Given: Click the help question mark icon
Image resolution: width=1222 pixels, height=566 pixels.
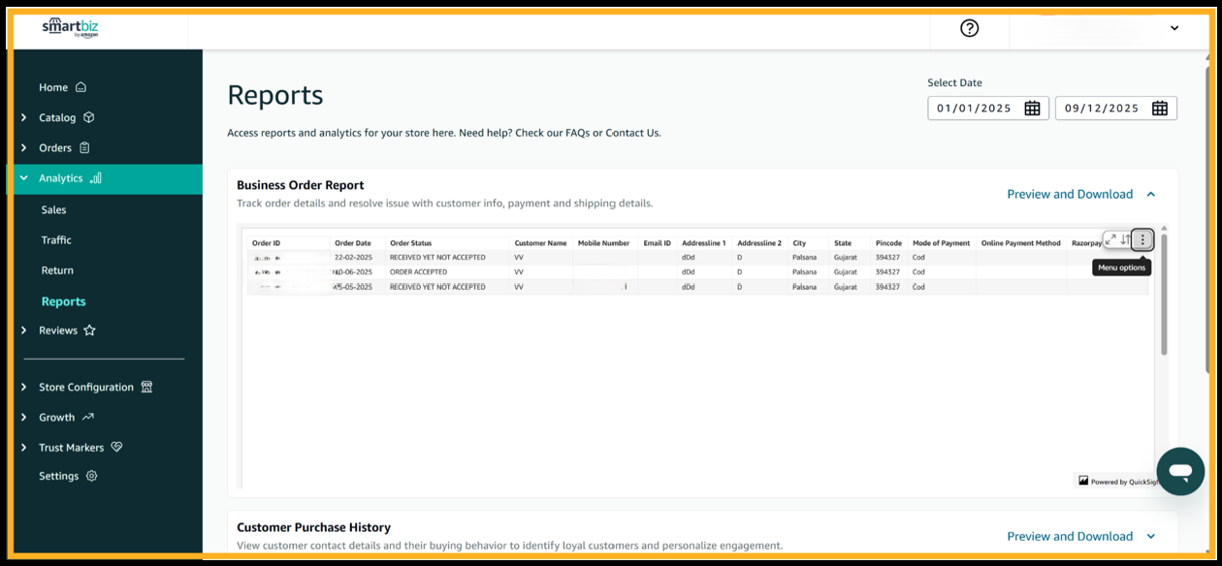Looking at the screenshot, I should [969, 28].
